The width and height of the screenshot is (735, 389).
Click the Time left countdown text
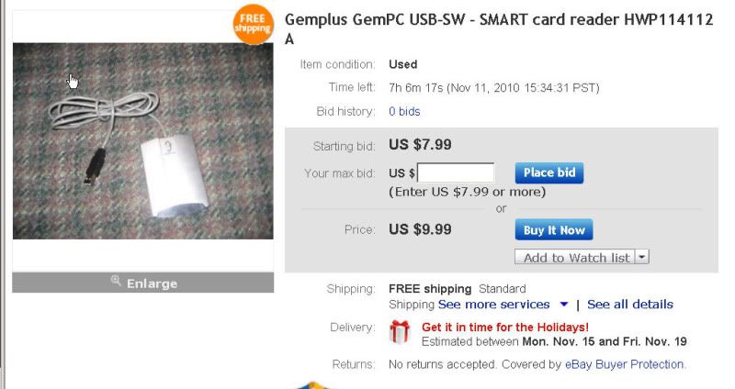click(494, 88)
